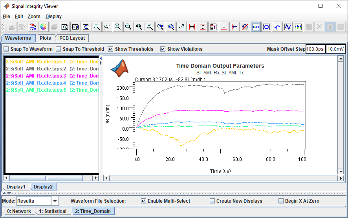Click the color wheel toolbar icon

tap(44, 27)
